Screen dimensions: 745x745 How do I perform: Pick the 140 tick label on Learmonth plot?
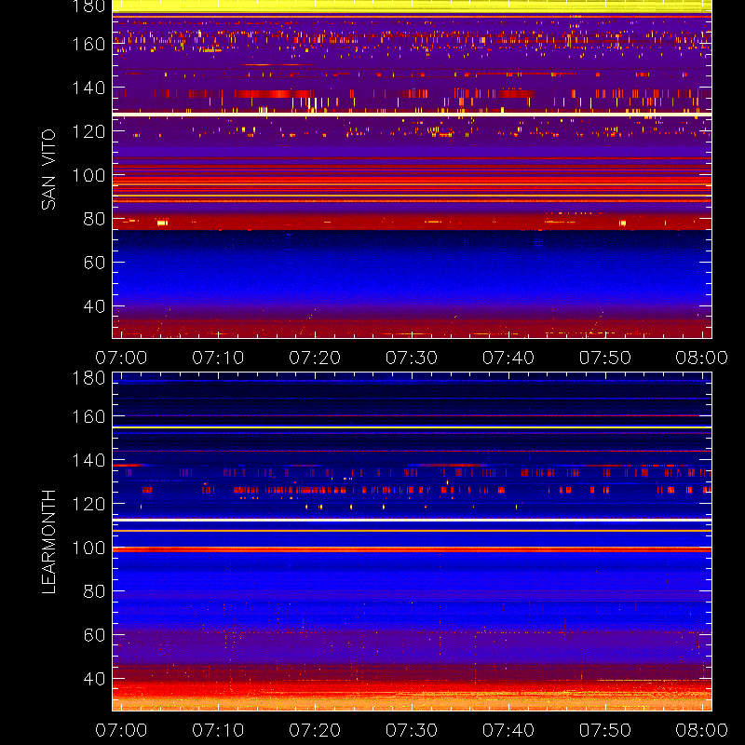pyautogui.click(x=88, y=460)
